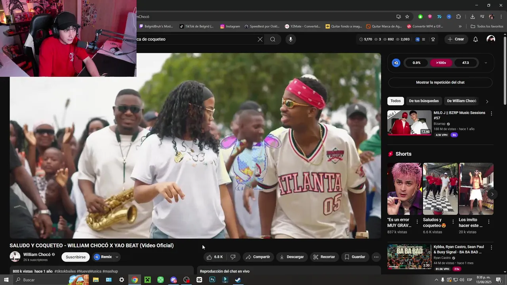This screenshot has width=507, height=285.
Task: Click the green extension icon in the toolbar
Action: click(x=420, y=17)
